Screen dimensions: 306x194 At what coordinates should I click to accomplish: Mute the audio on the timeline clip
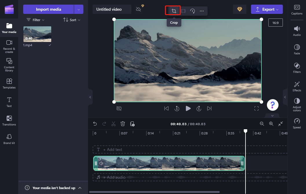click(x=101, y=163)
